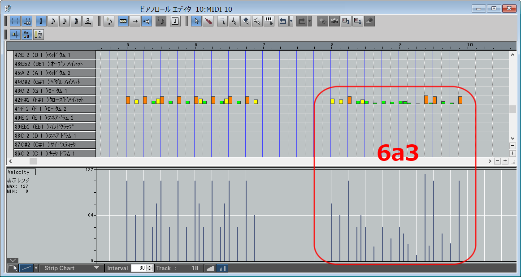Select the triplet note option

(88, 21)
